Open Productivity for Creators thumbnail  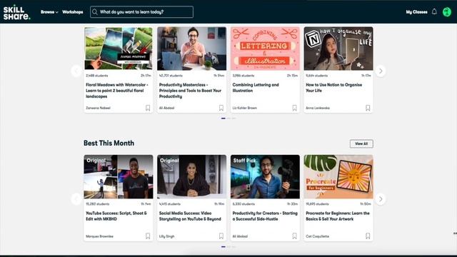coord(265,176)
